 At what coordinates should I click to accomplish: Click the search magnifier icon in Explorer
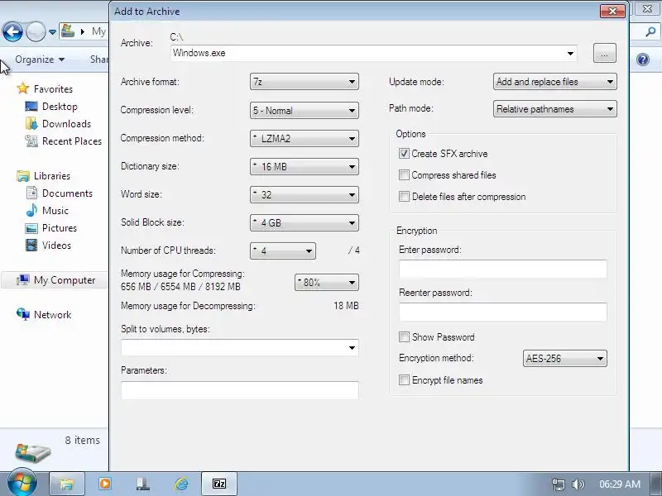pyautogui.click(x=650, y=31)
